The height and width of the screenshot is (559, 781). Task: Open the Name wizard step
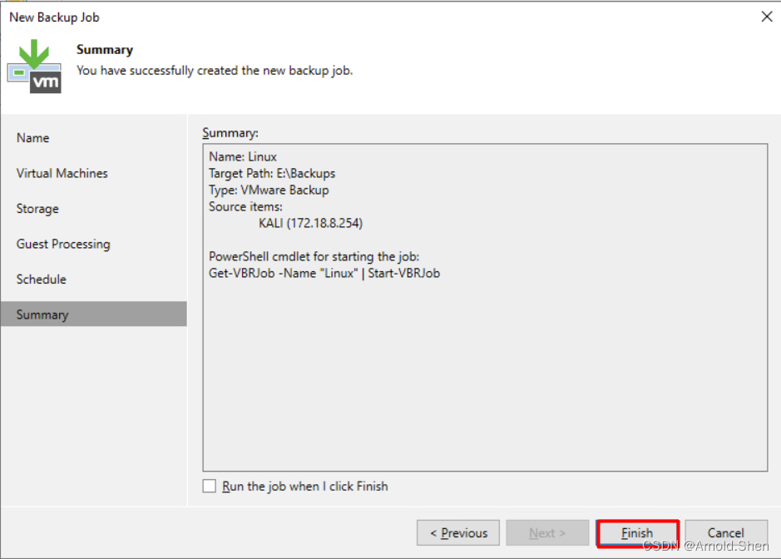[33, 138]
